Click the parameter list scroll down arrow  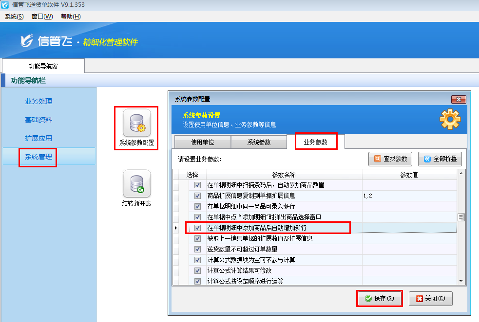tap(461, 281)
